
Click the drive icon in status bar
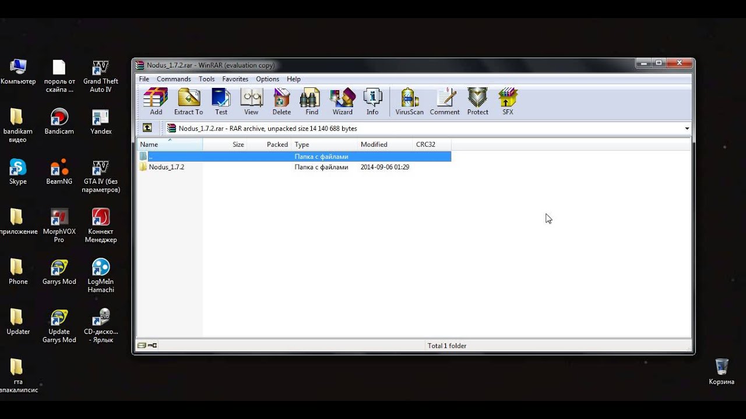142,346
